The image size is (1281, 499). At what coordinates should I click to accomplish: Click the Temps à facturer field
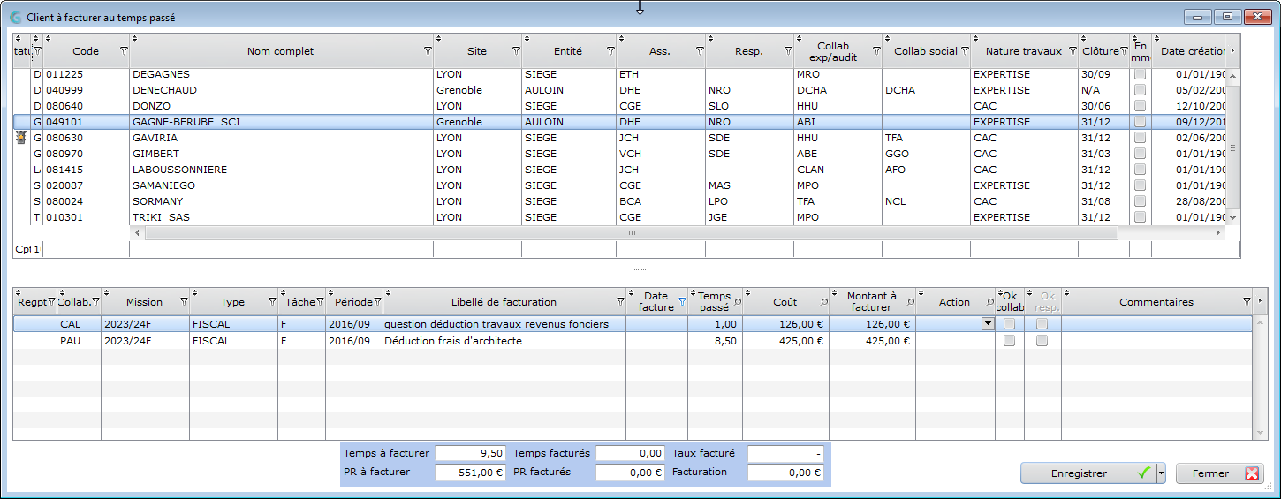pyautogui.click(x=470, y=453)
